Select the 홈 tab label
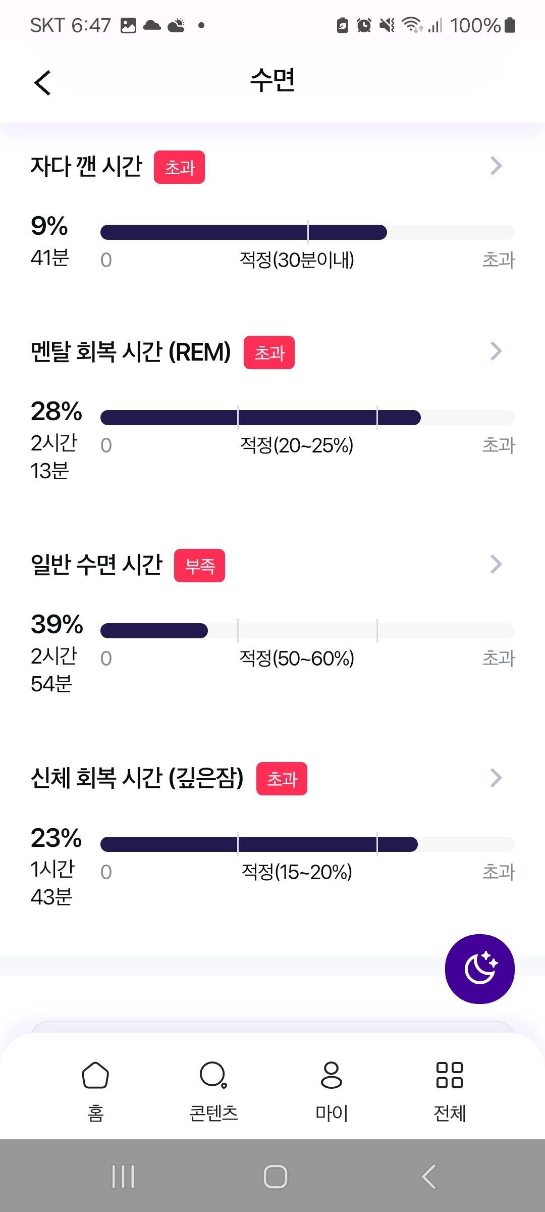 (x=95, y=1113)
